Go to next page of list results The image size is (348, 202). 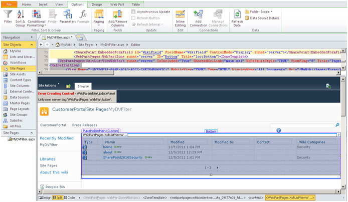218,167
